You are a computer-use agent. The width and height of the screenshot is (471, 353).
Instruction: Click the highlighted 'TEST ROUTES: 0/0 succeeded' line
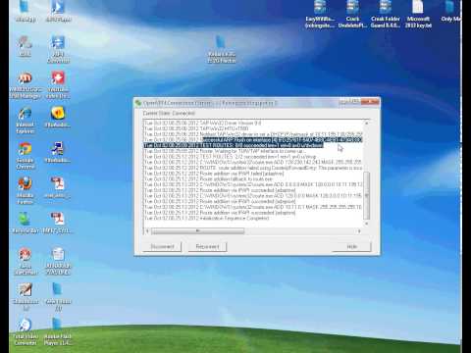pyautogui.click(x=234, y=145)
